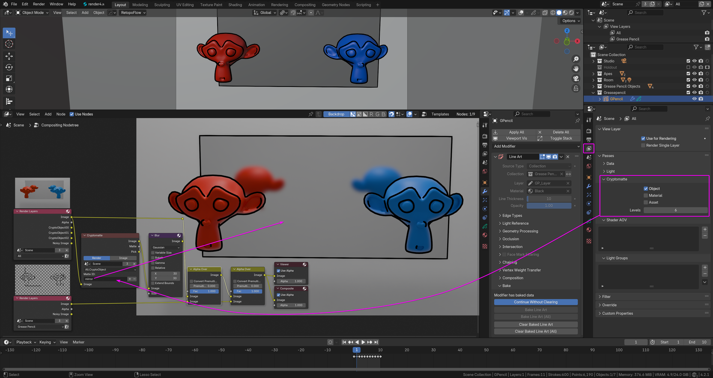Click Continue Without Clearing button

[536, 302]
